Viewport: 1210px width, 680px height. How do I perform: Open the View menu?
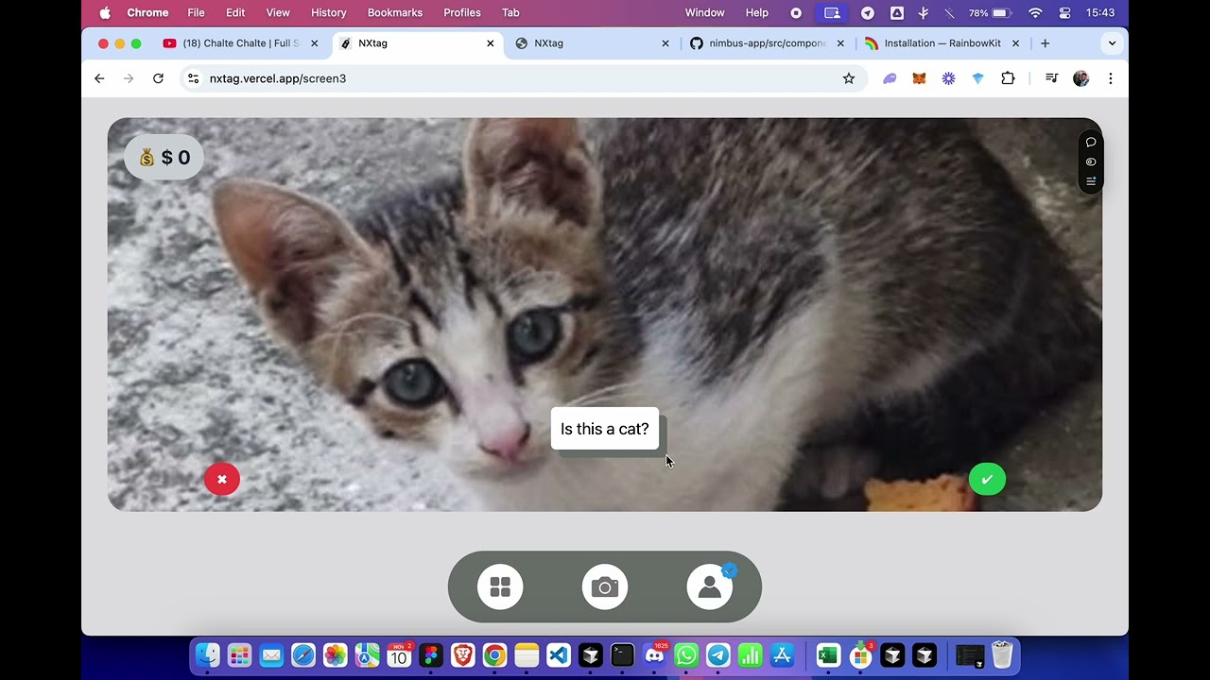coord(278,13)
